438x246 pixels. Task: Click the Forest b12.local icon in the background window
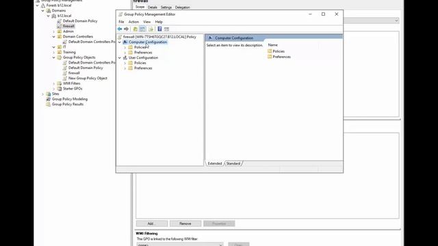tap(43, 5)
